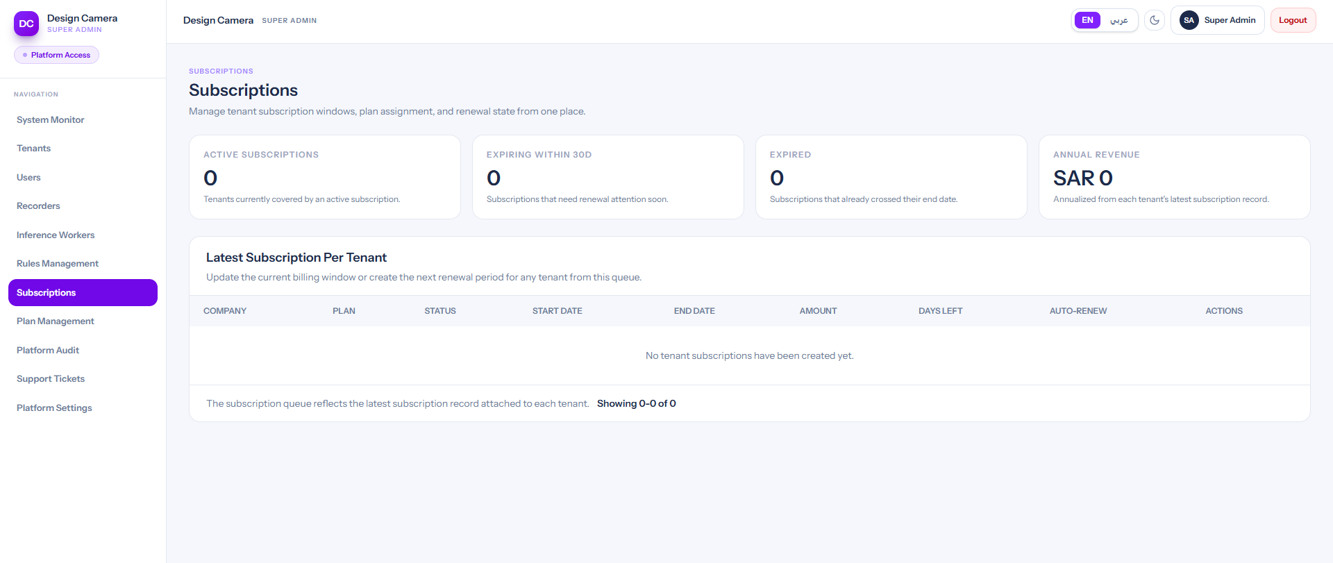Click the ACTIONS column header

1224,311
